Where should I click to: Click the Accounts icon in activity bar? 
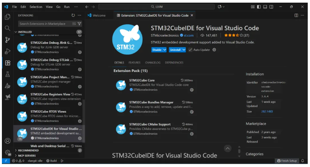pos(7,141)
